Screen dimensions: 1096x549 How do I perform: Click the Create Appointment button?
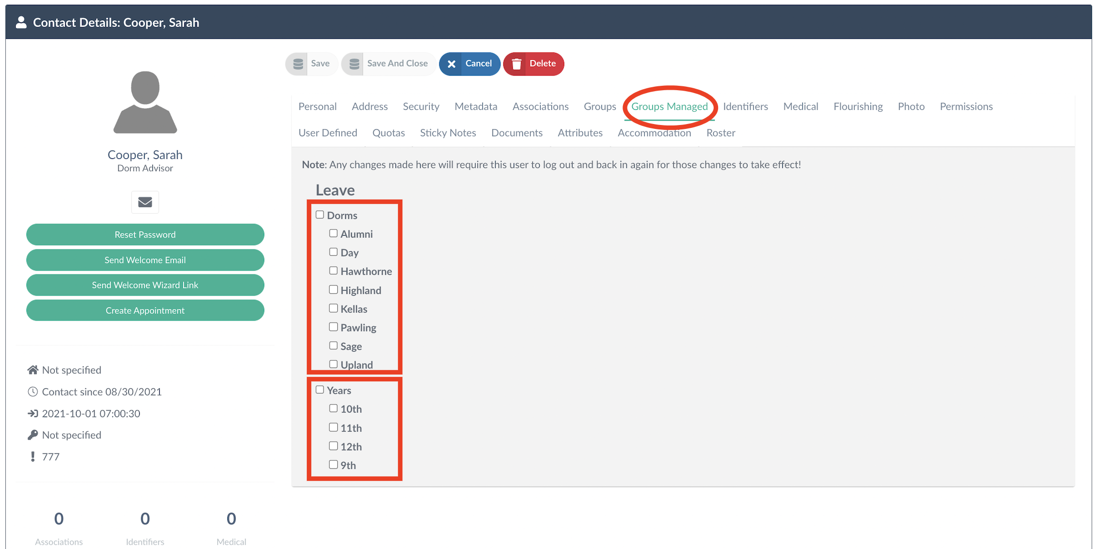coord(145,310)
